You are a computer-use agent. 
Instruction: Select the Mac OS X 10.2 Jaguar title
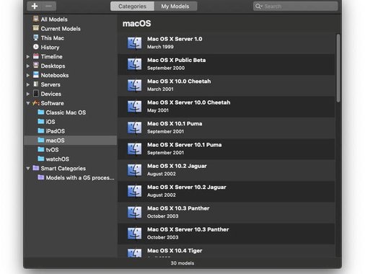coord(177,166)
